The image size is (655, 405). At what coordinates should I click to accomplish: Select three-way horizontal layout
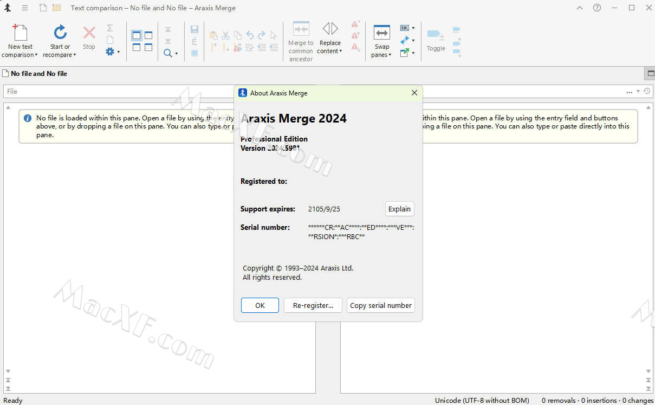click(x=148, y=47)
